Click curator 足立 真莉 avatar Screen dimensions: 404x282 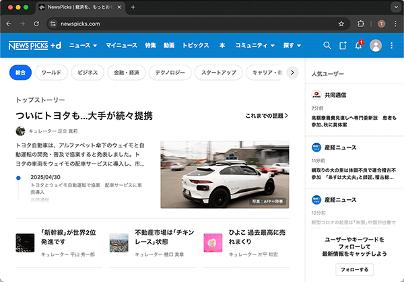20,131
